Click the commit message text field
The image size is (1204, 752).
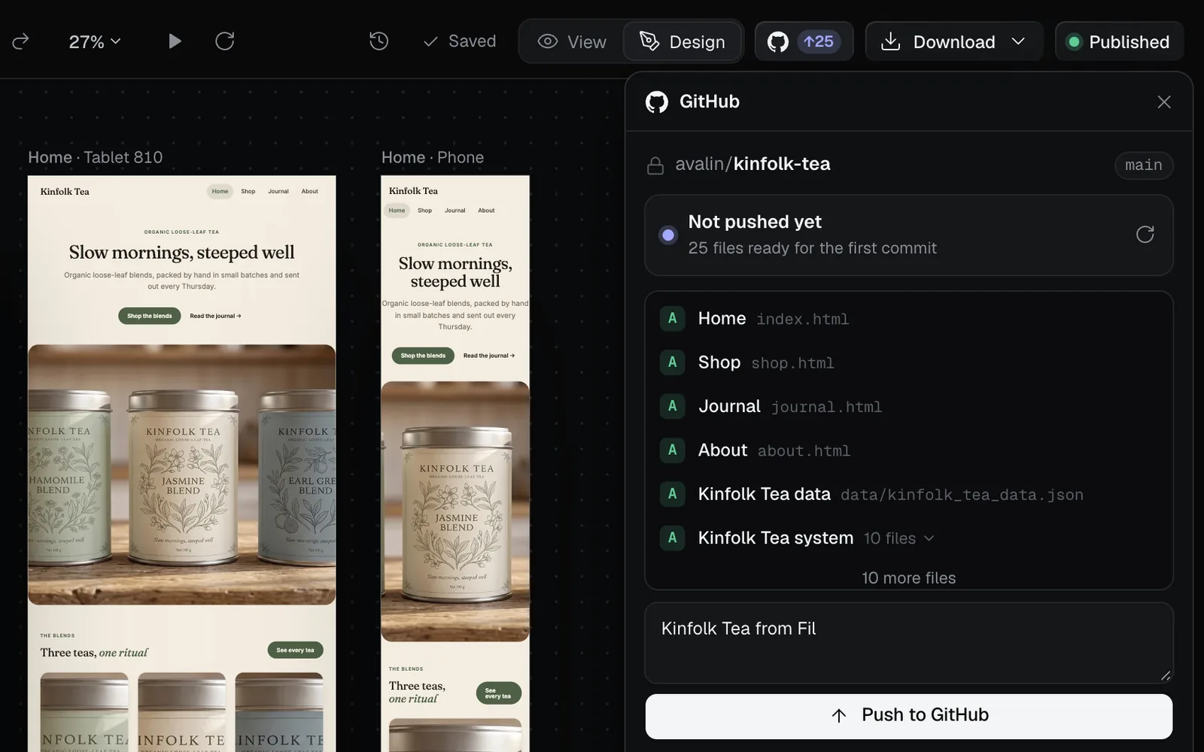pos(909,643)
